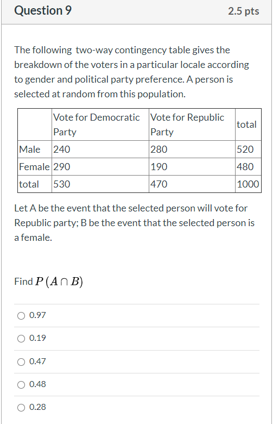Click the table cell showing 1000
This screenshot has height=424, width=279.
(x=248, y=184)
